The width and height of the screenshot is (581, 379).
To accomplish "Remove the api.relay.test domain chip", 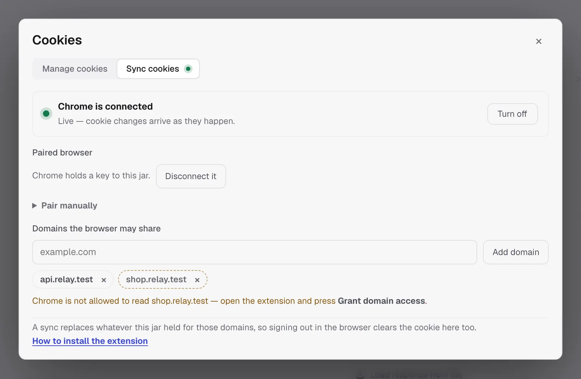I will coord(104,280).
